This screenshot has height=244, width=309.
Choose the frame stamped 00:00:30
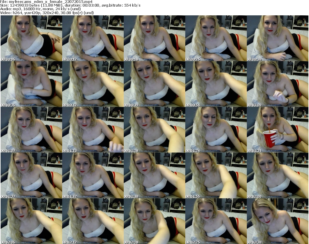point(278,38)
